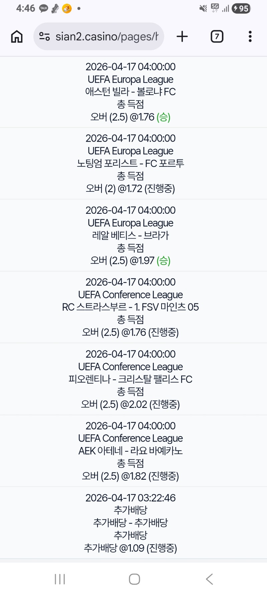Image resolution: width=267 pixels, height=596 pixels.
Task: Open the tab switcher showing 7 tabs
Action: (217, 36)
